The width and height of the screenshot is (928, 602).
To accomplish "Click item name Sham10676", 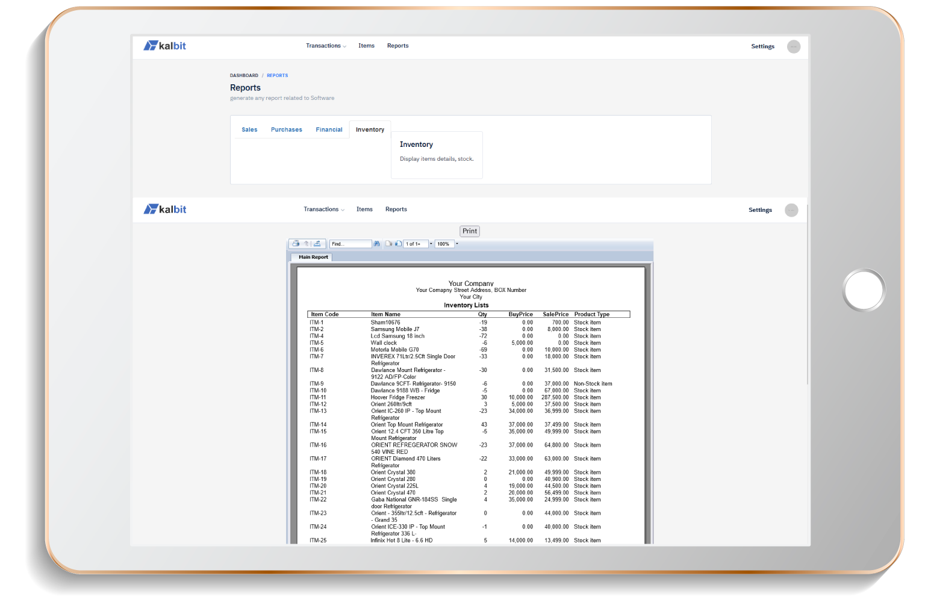I will tap(385, 323).
